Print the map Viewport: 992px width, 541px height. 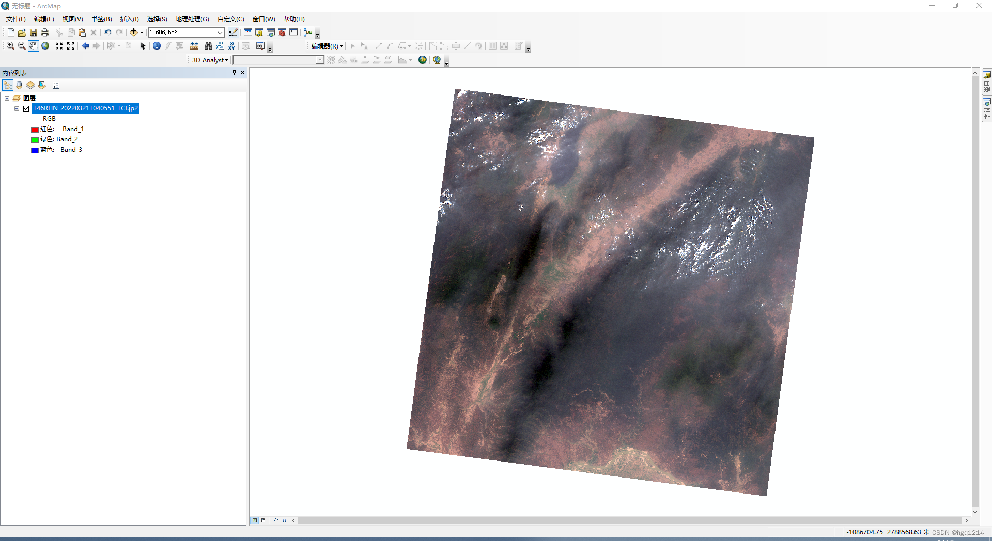coord(45,33)
